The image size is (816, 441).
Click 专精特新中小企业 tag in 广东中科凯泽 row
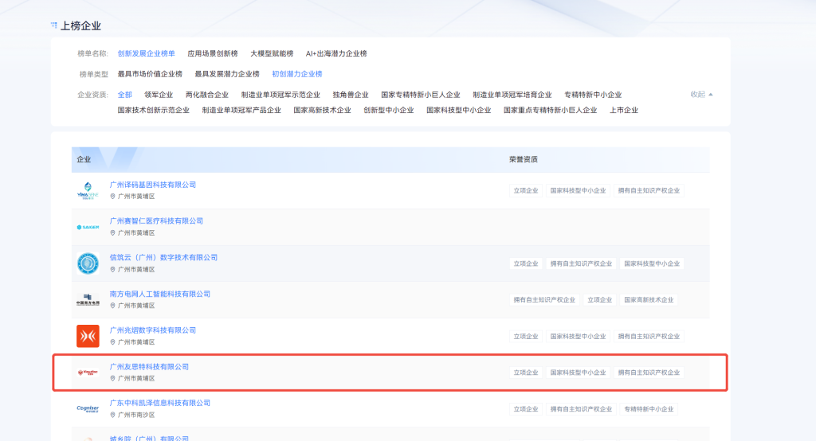[x=649, y=409]
